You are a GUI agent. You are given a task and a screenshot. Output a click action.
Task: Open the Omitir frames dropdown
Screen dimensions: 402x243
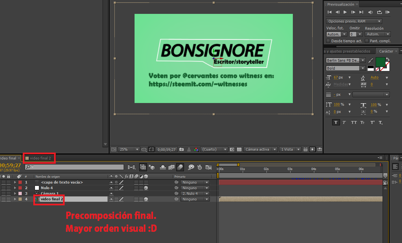tap(356, 34)
